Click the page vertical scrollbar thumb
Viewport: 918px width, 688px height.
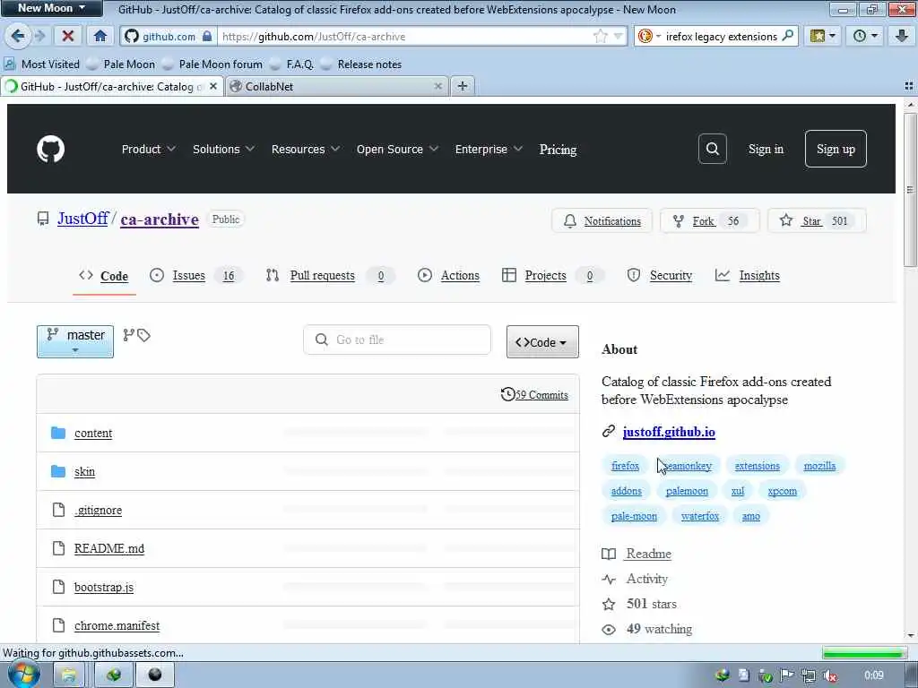911,190
